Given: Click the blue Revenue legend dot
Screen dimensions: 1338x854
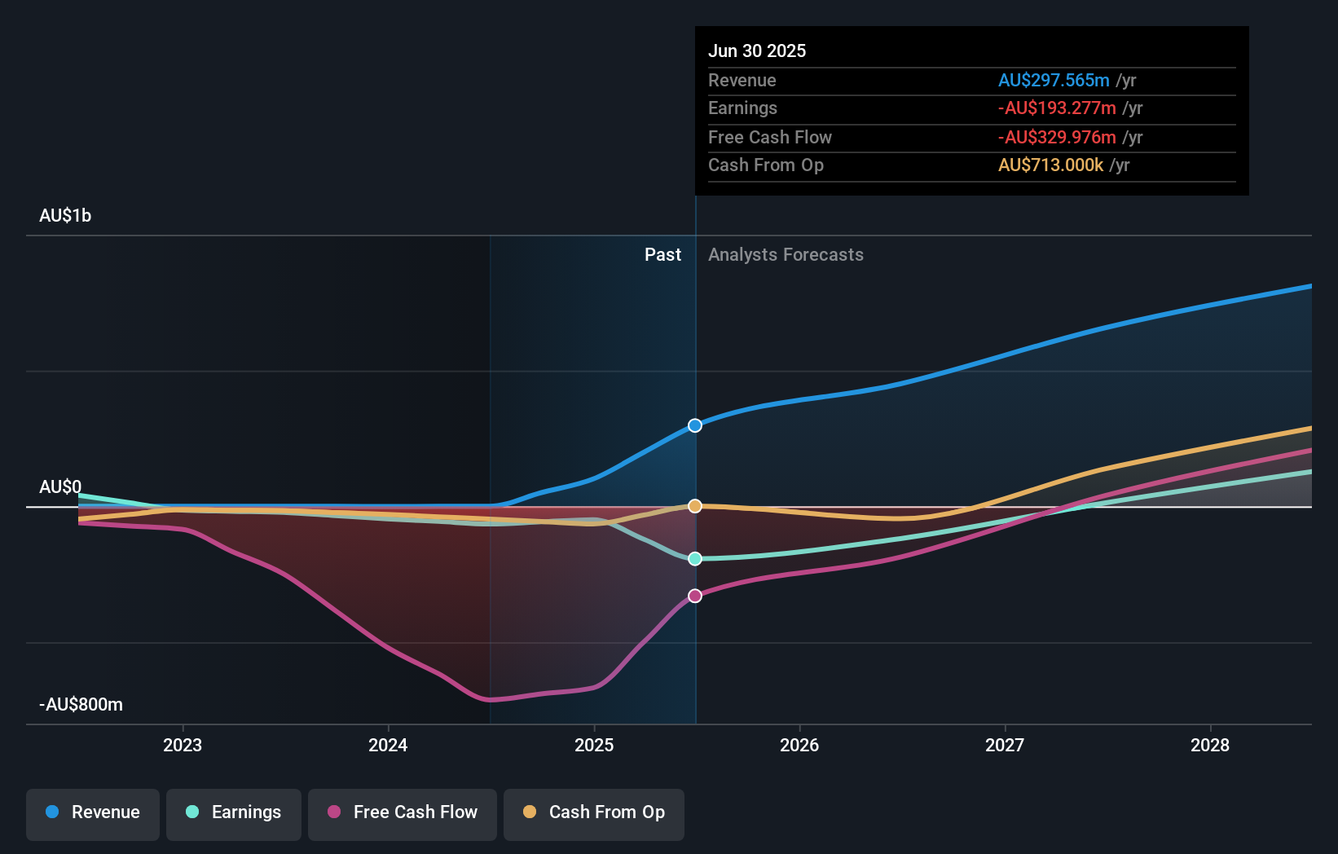Looking at the screenshot, I should (x=51, y=812).
